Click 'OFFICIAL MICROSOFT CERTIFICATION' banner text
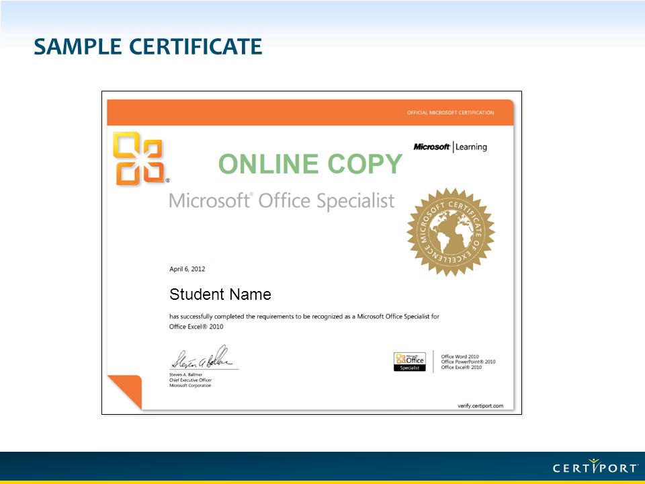 click(450, 113)
